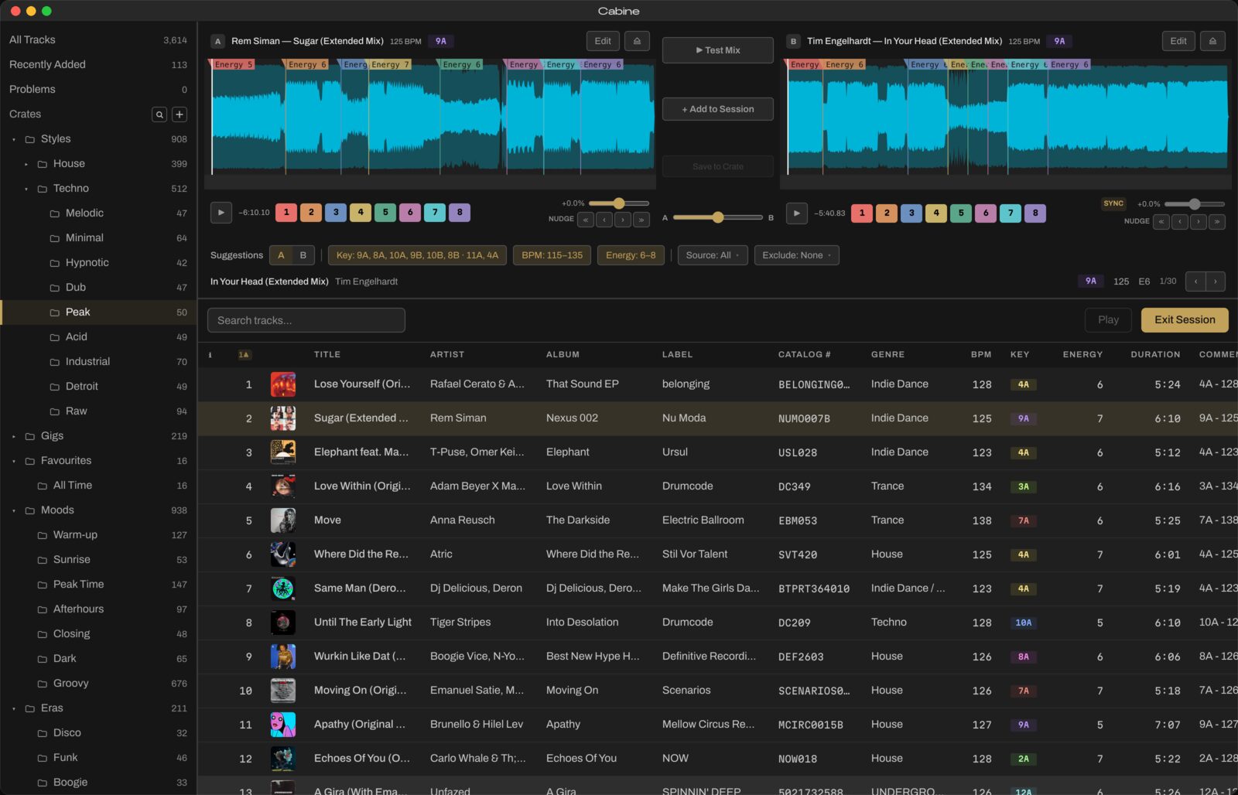1238x795 pixels.
Task: Go to the next suggestion arrow
Action: (1216, 281)
